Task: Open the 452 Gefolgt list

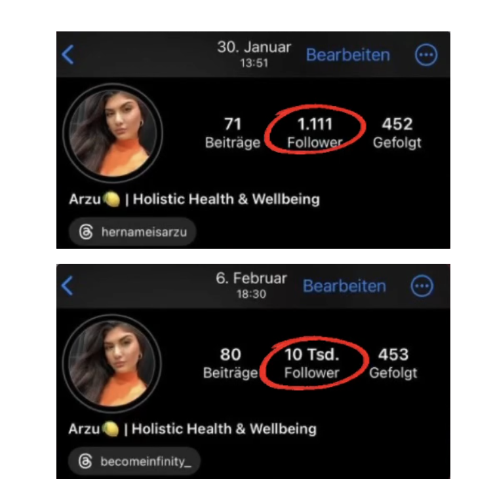Action: 397,133
